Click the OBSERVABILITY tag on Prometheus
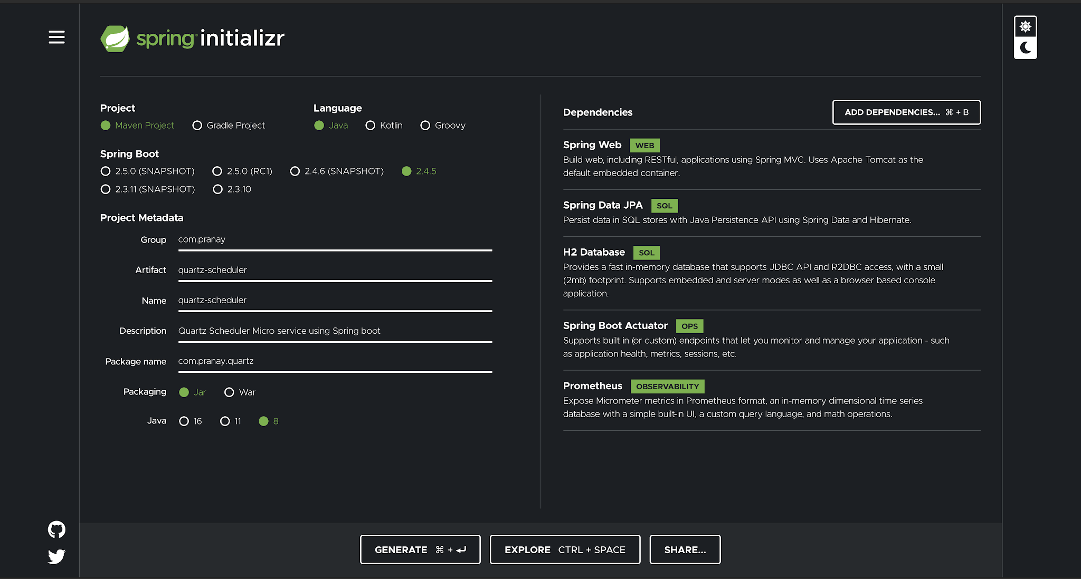 coord(666,385)
